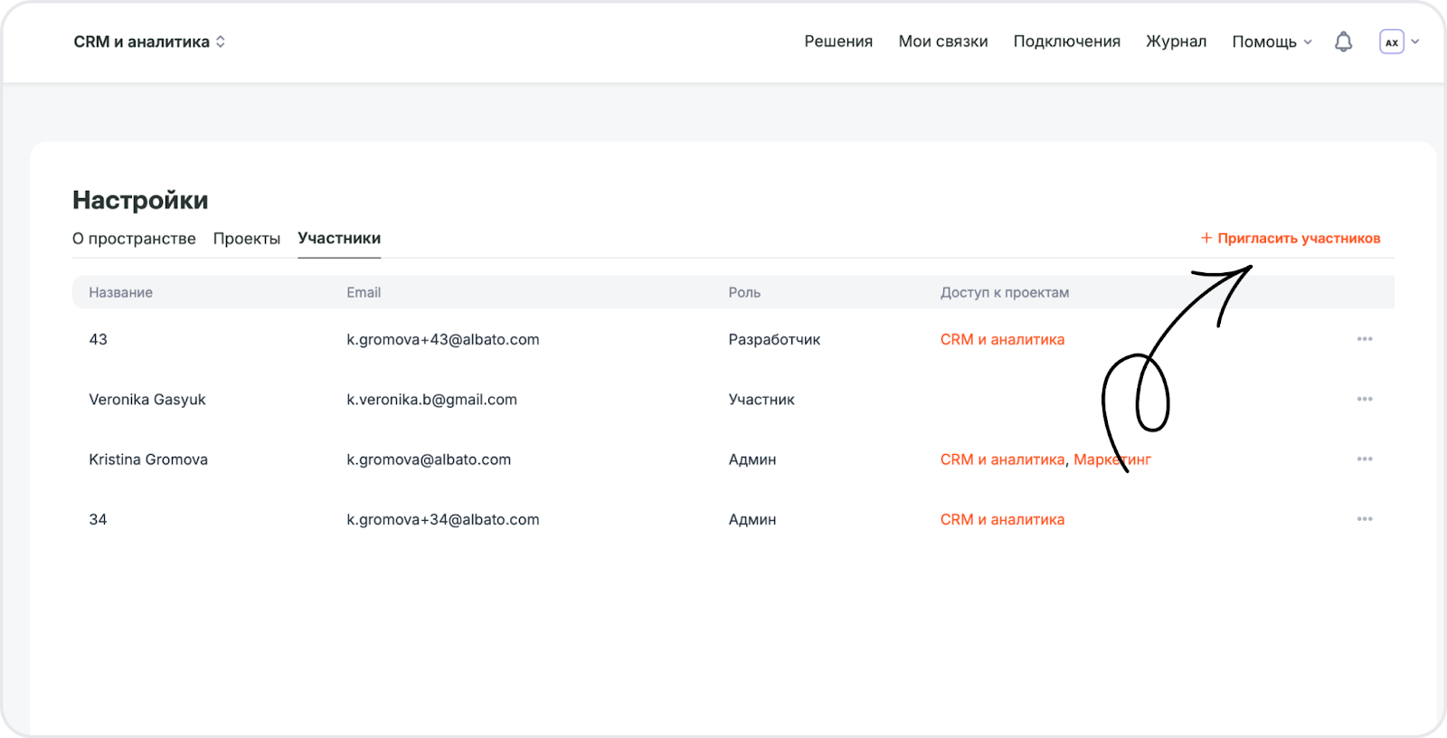Open Подключения in the top menu
The width and height of the screenshot is (1447, 738).
[1066, 42]
